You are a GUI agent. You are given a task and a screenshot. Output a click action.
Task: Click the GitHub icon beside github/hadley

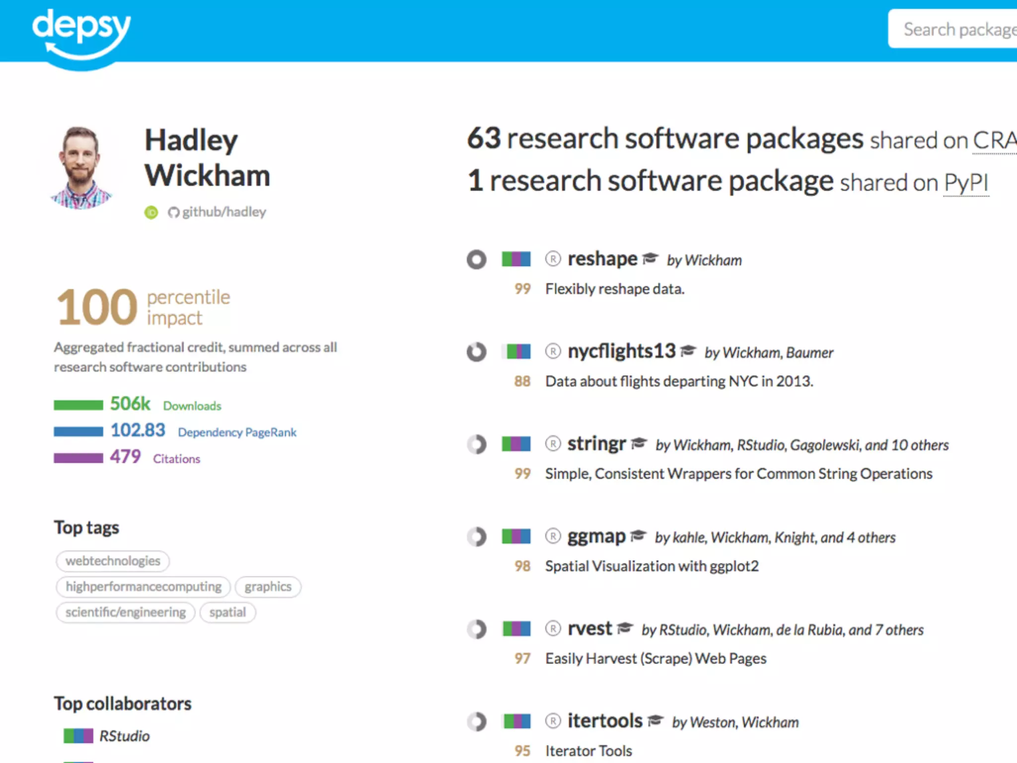[173, 213]
